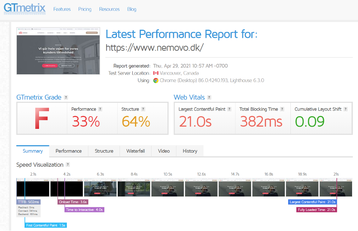The image size is (358, 231).
Task: Click the GTmetrix logo
Action: pos(25,9)
